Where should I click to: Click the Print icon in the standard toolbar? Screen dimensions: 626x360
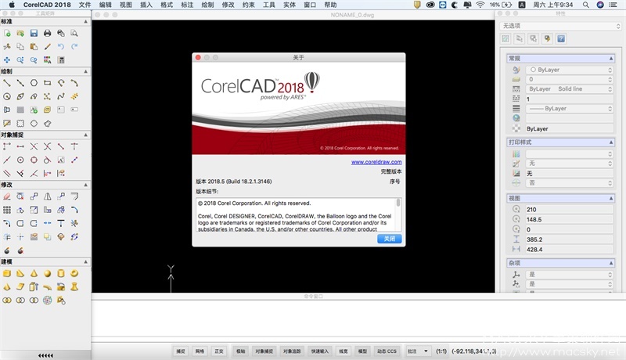47,33
